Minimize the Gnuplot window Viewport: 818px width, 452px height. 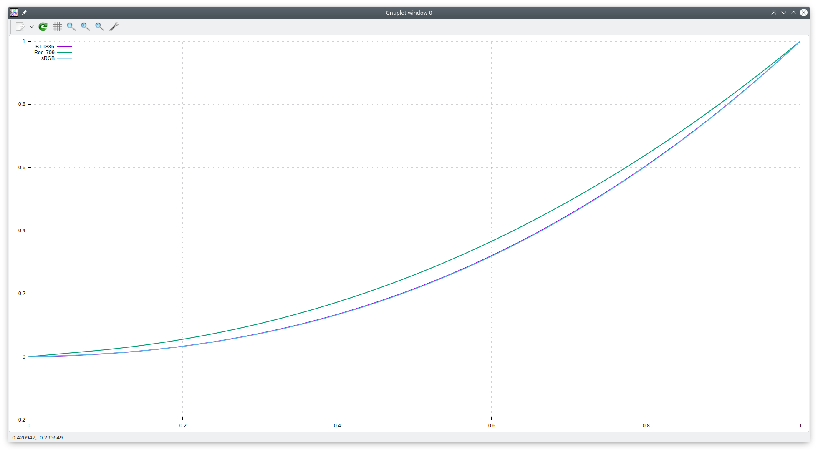(783, 13)
